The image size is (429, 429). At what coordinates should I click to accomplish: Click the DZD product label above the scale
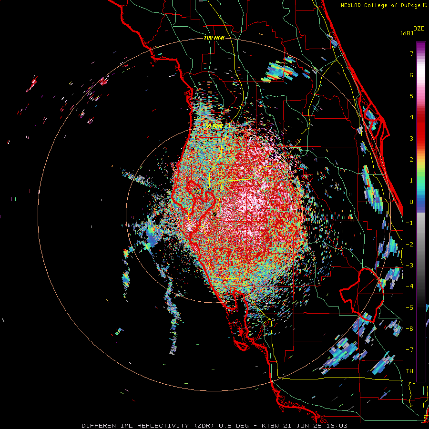coord(419,29)
